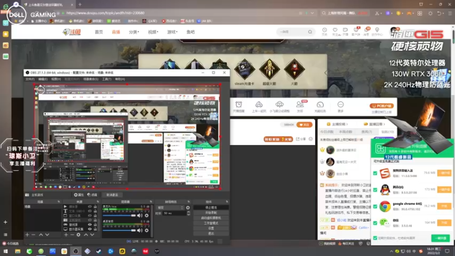Viewport: 455px width, 256px height.
Task: Adjust the OBS transition duration stepper arrows
Action: tap(189, 213)
